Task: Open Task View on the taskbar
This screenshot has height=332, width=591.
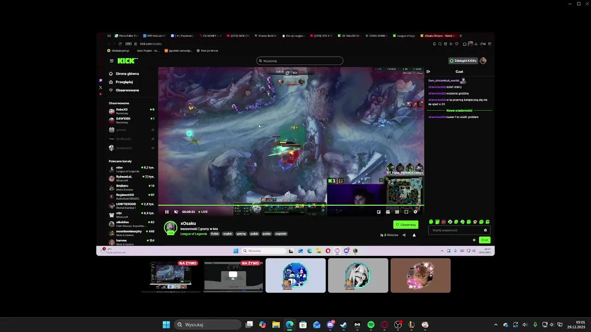Action: point(249,325)
